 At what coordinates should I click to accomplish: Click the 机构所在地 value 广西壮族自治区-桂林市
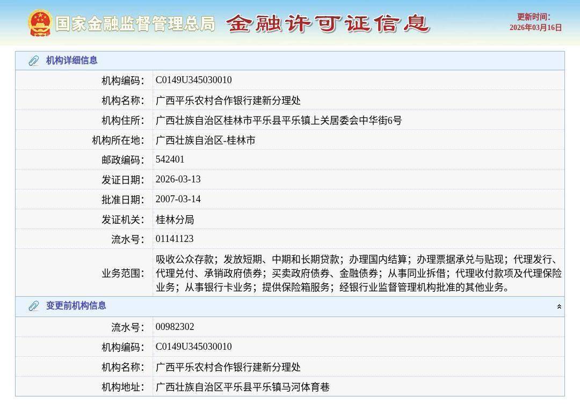tap(205, 141)
